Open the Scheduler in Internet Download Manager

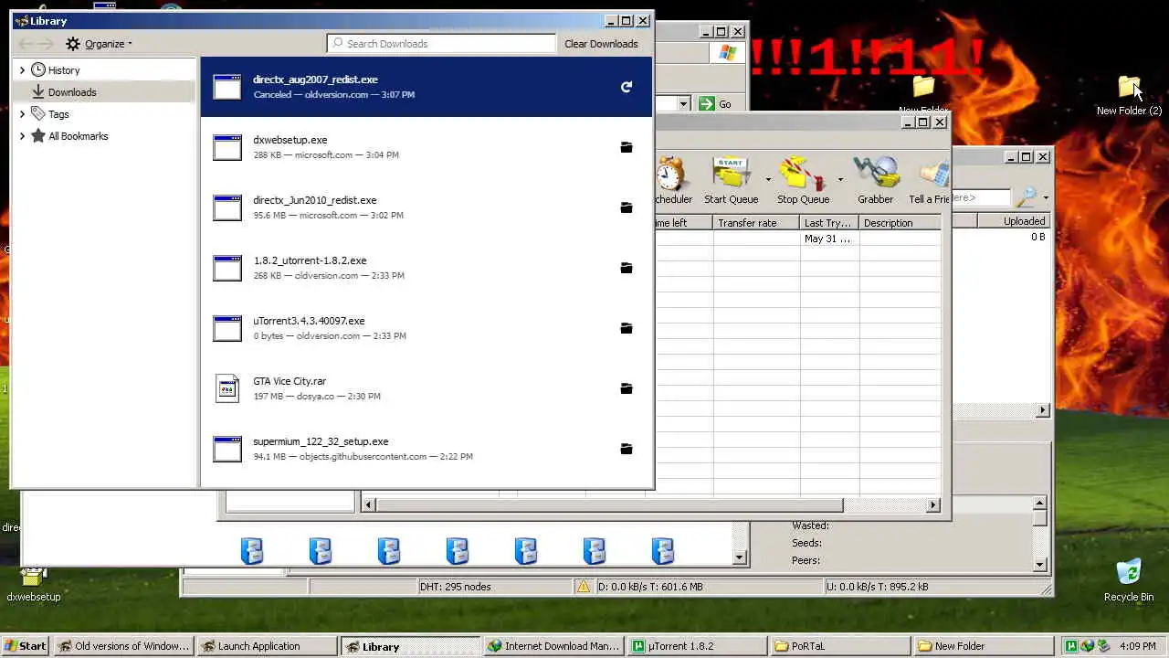tap(674, 180)
